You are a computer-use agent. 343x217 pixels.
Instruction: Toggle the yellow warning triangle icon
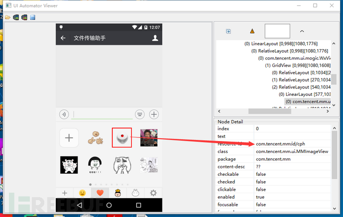coord(252,31)
